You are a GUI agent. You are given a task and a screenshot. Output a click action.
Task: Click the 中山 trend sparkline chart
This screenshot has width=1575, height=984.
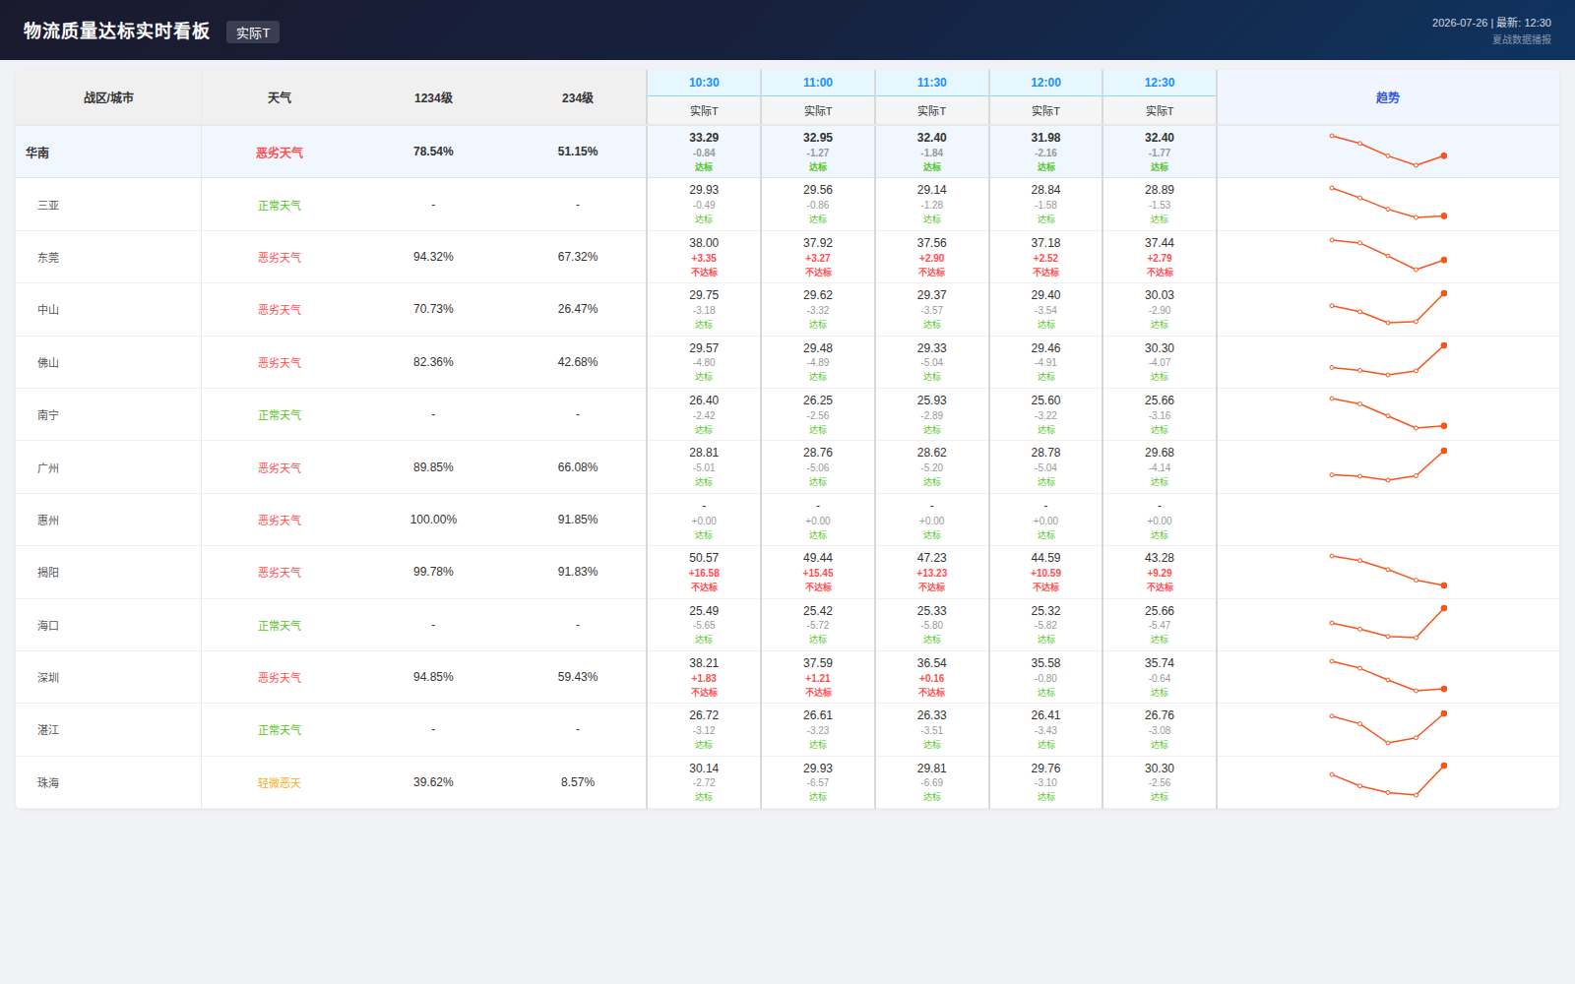click(1388, 308)
